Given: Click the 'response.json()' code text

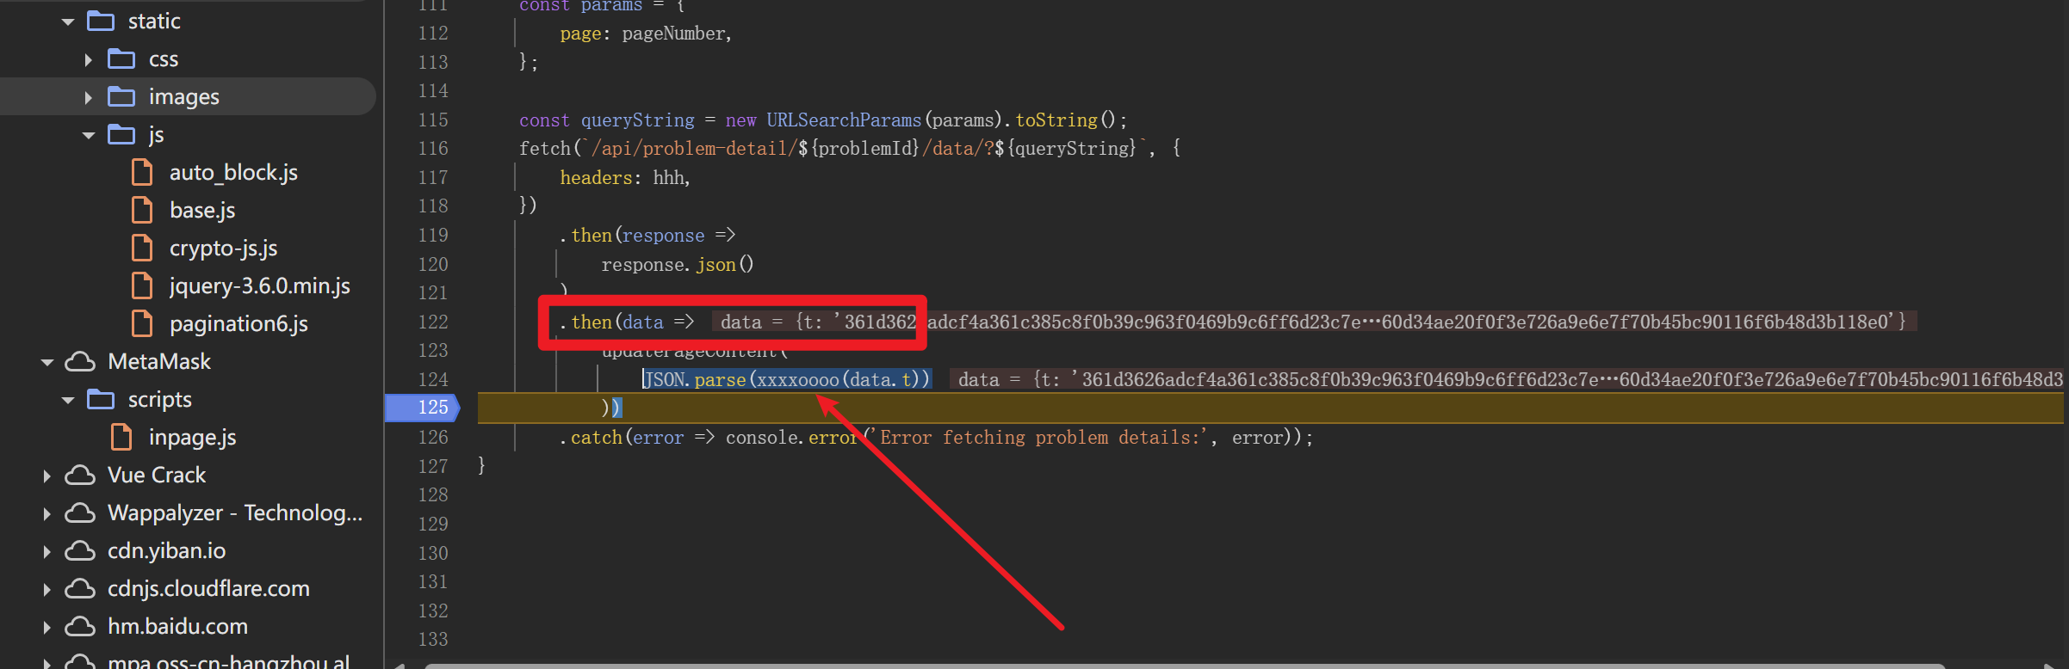Looking at the screenshot, I should 678,264.
